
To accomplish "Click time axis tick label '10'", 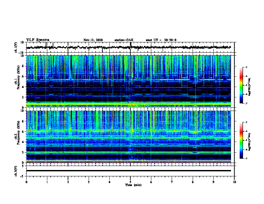I will (x=234, y=182).
